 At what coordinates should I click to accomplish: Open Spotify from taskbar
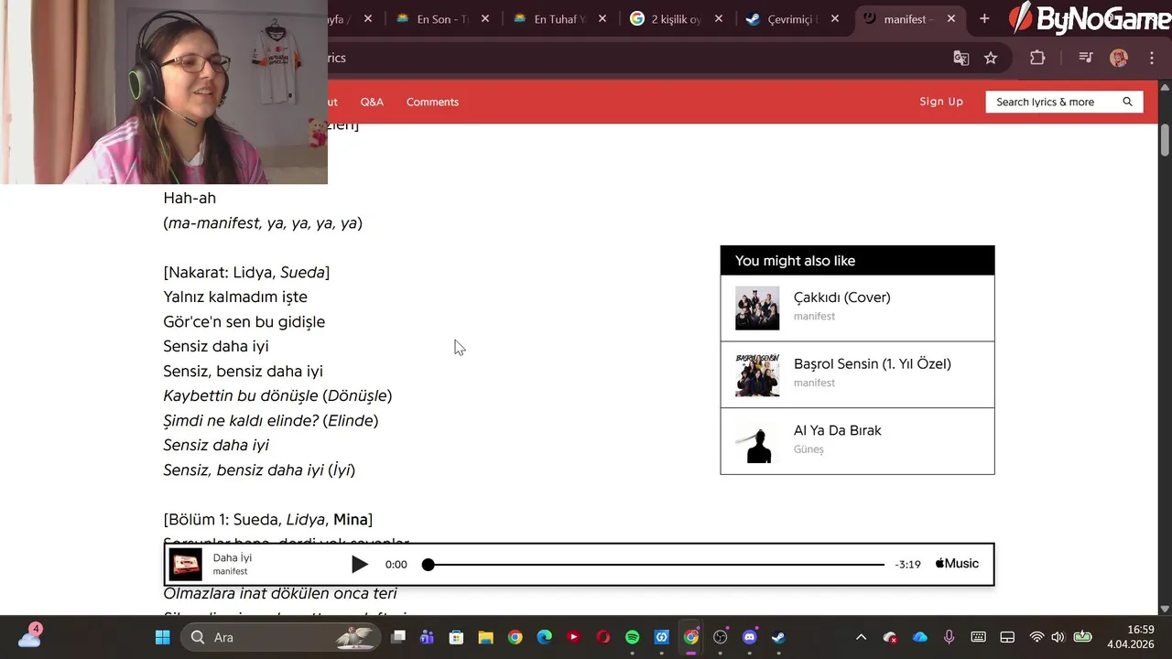pos(632,637)
